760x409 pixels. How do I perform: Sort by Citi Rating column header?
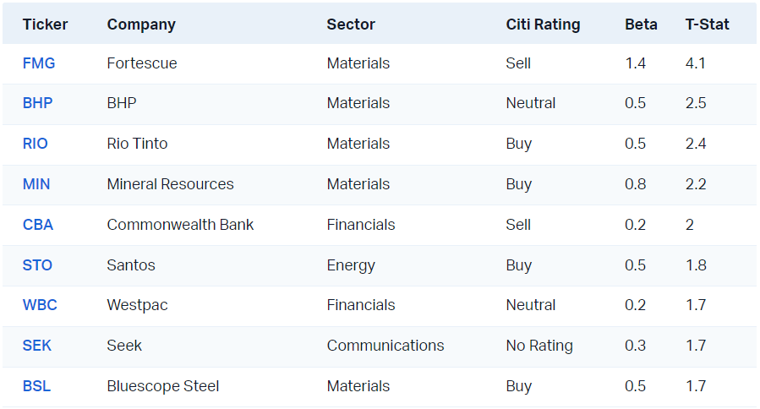tap(543, 25)
